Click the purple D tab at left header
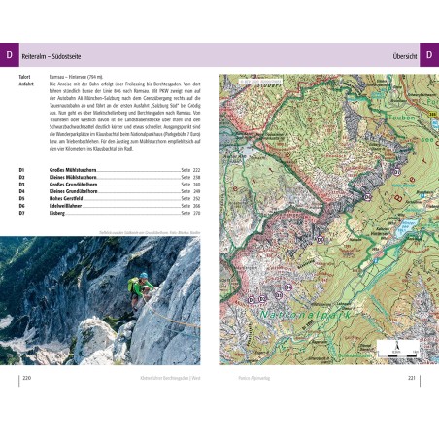 pos(10,54)
